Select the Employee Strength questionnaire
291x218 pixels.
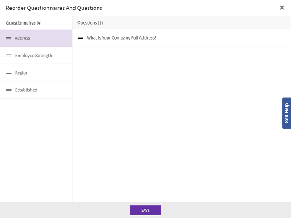33,56
